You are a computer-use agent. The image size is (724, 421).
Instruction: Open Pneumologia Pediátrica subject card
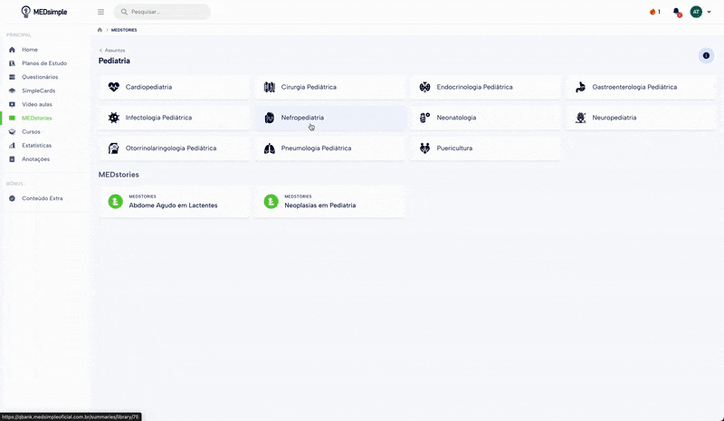tap(330, 148)
